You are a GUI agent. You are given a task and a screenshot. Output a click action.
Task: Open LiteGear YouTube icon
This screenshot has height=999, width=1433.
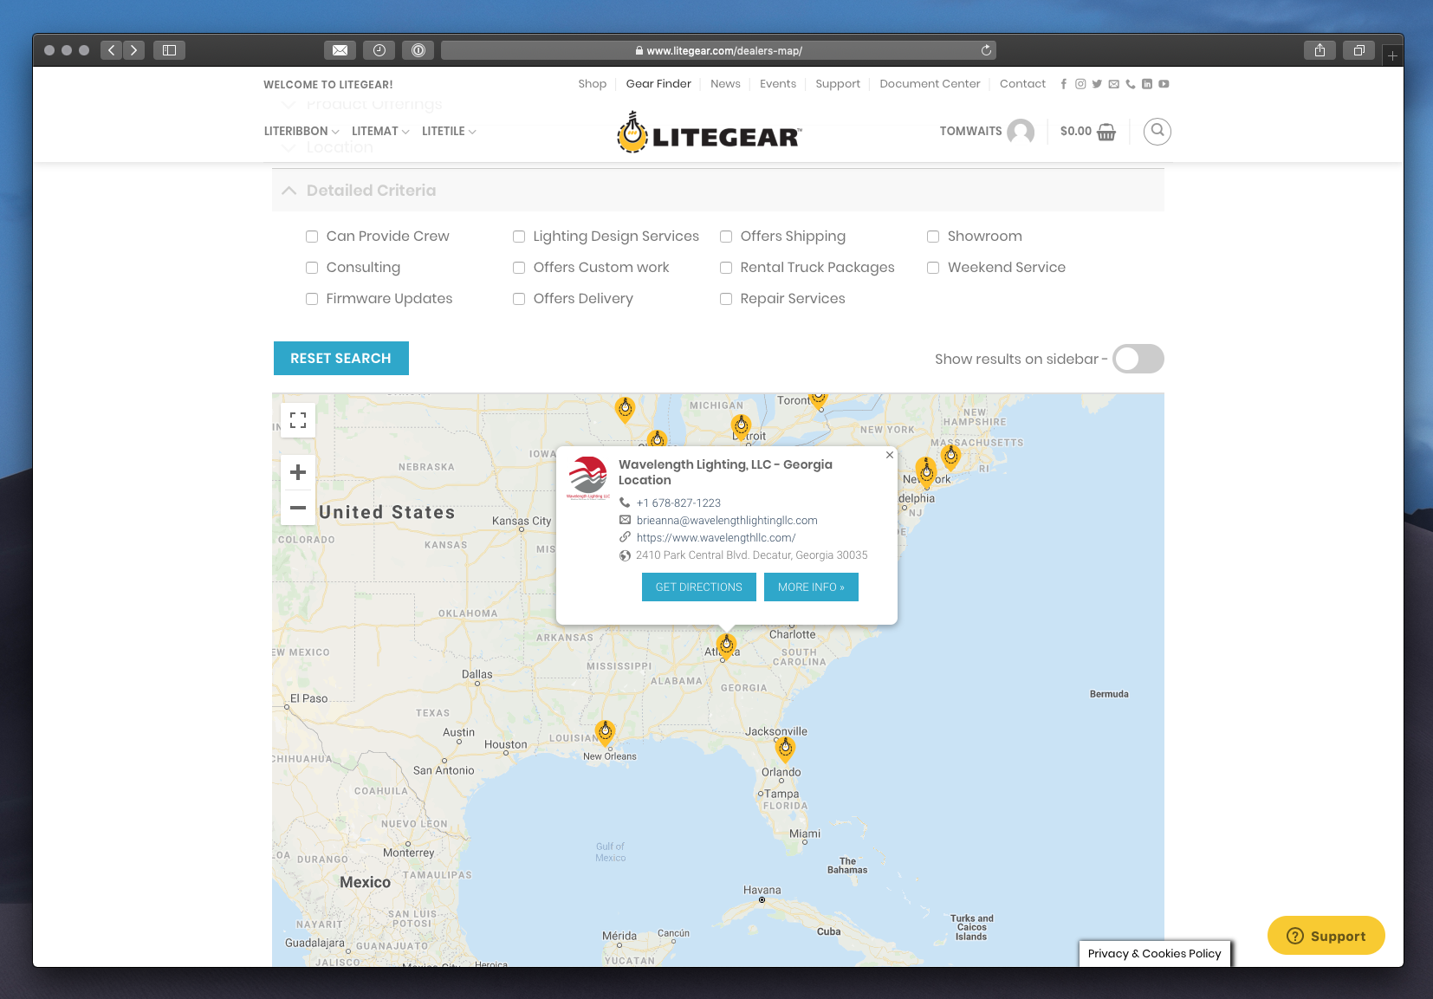click(1164, 84)
